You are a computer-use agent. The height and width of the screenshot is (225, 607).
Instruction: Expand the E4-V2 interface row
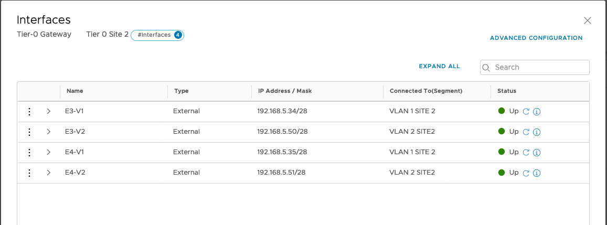[x=49, y=173]
